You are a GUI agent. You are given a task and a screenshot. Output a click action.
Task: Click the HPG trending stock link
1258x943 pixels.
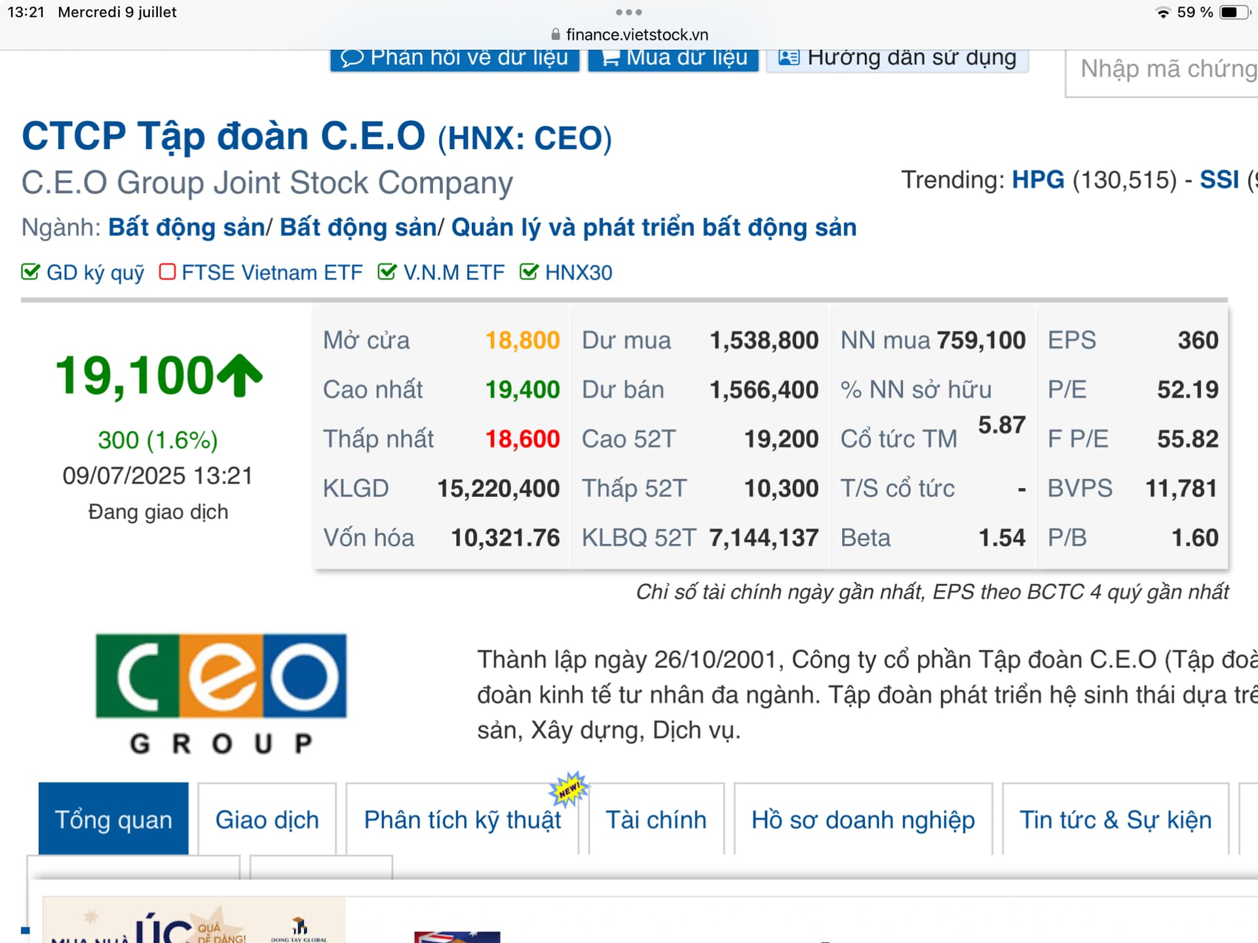1037,179
